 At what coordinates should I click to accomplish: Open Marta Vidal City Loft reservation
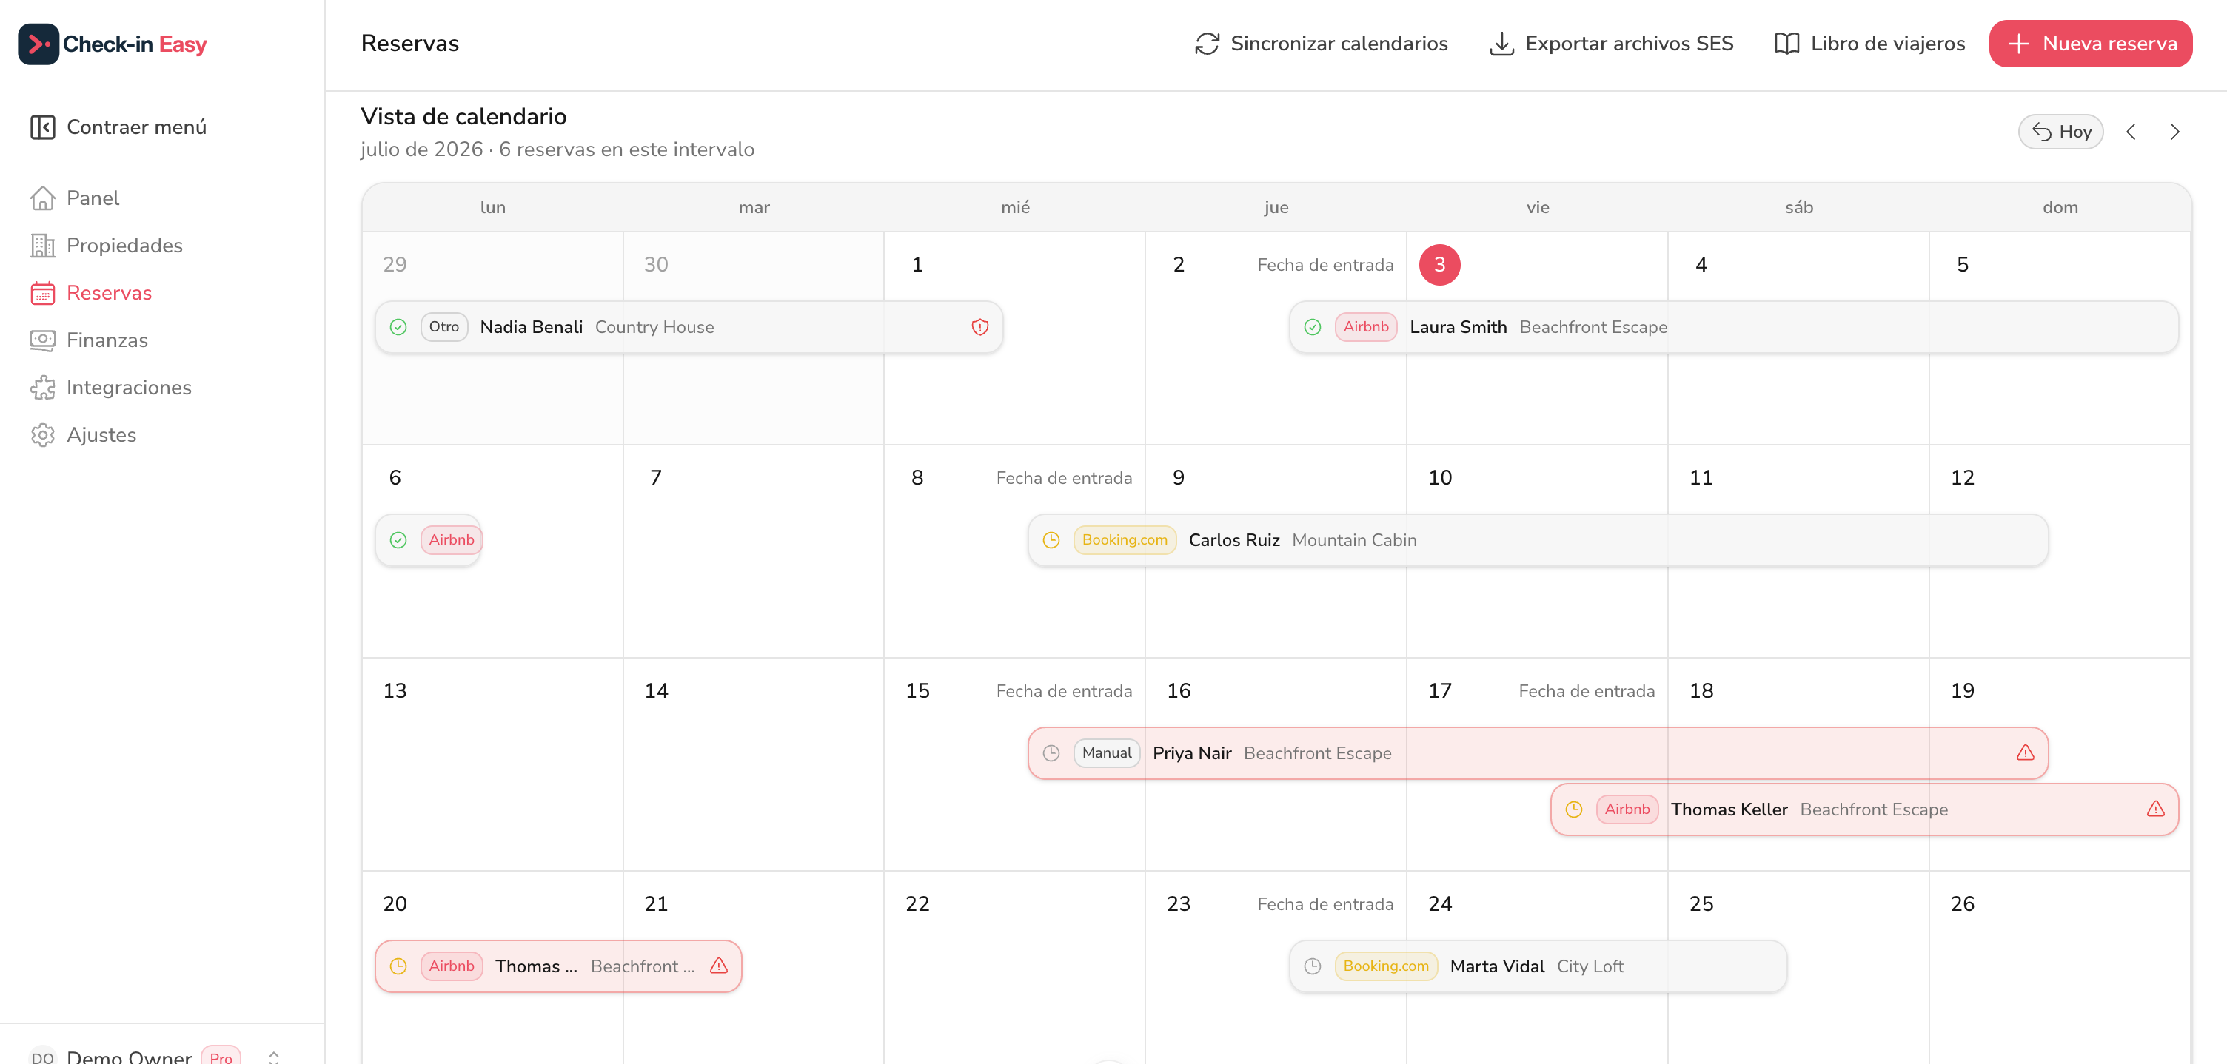(1537, 966)
